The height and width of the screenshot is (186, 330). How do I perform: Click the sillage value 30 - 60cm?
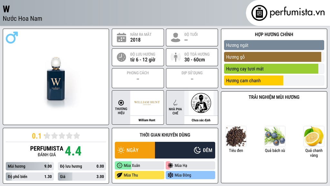point(194,60)
